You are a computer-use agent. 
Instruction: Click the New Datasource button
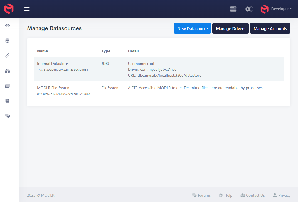[x=192, y=28]
